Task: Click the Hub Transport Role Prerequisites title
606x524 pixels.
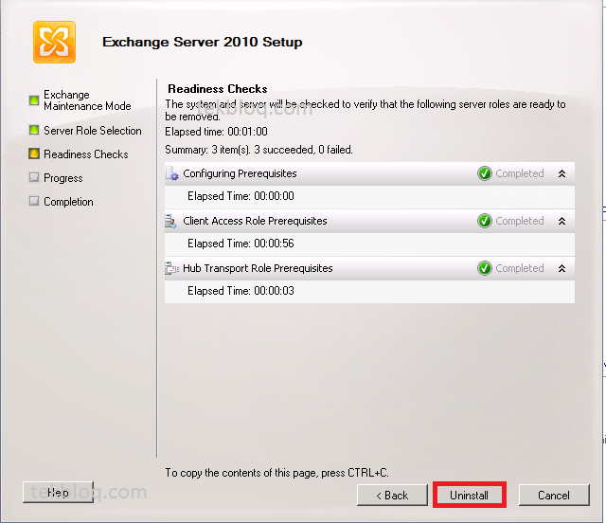Action: click(258, 268)
